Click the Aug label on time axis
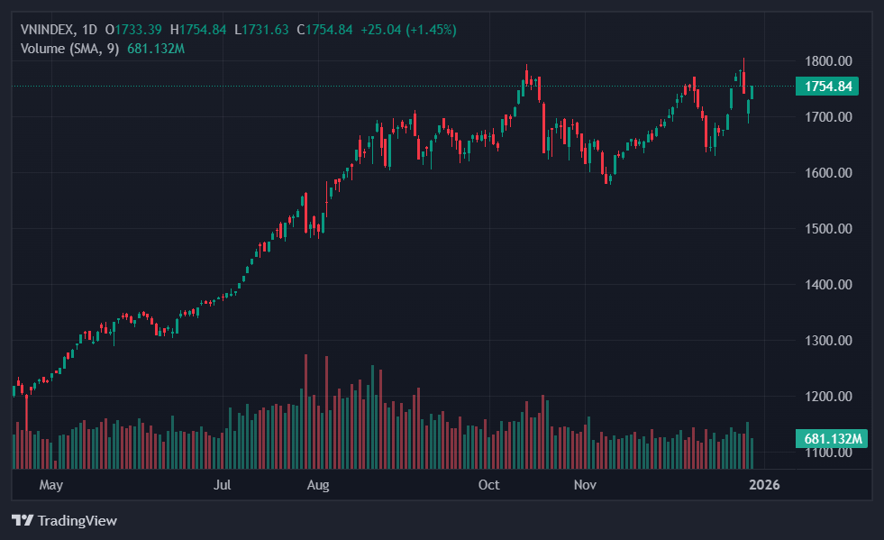 [318, 485]
